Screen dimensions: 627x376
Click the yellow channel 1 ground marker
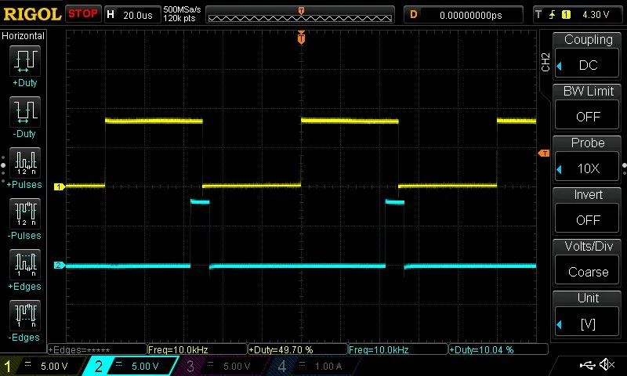pos(60,186)
